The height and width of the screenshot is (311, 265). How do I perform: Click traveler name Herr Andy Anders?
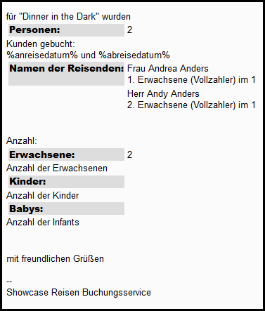(x=163, y=94)
